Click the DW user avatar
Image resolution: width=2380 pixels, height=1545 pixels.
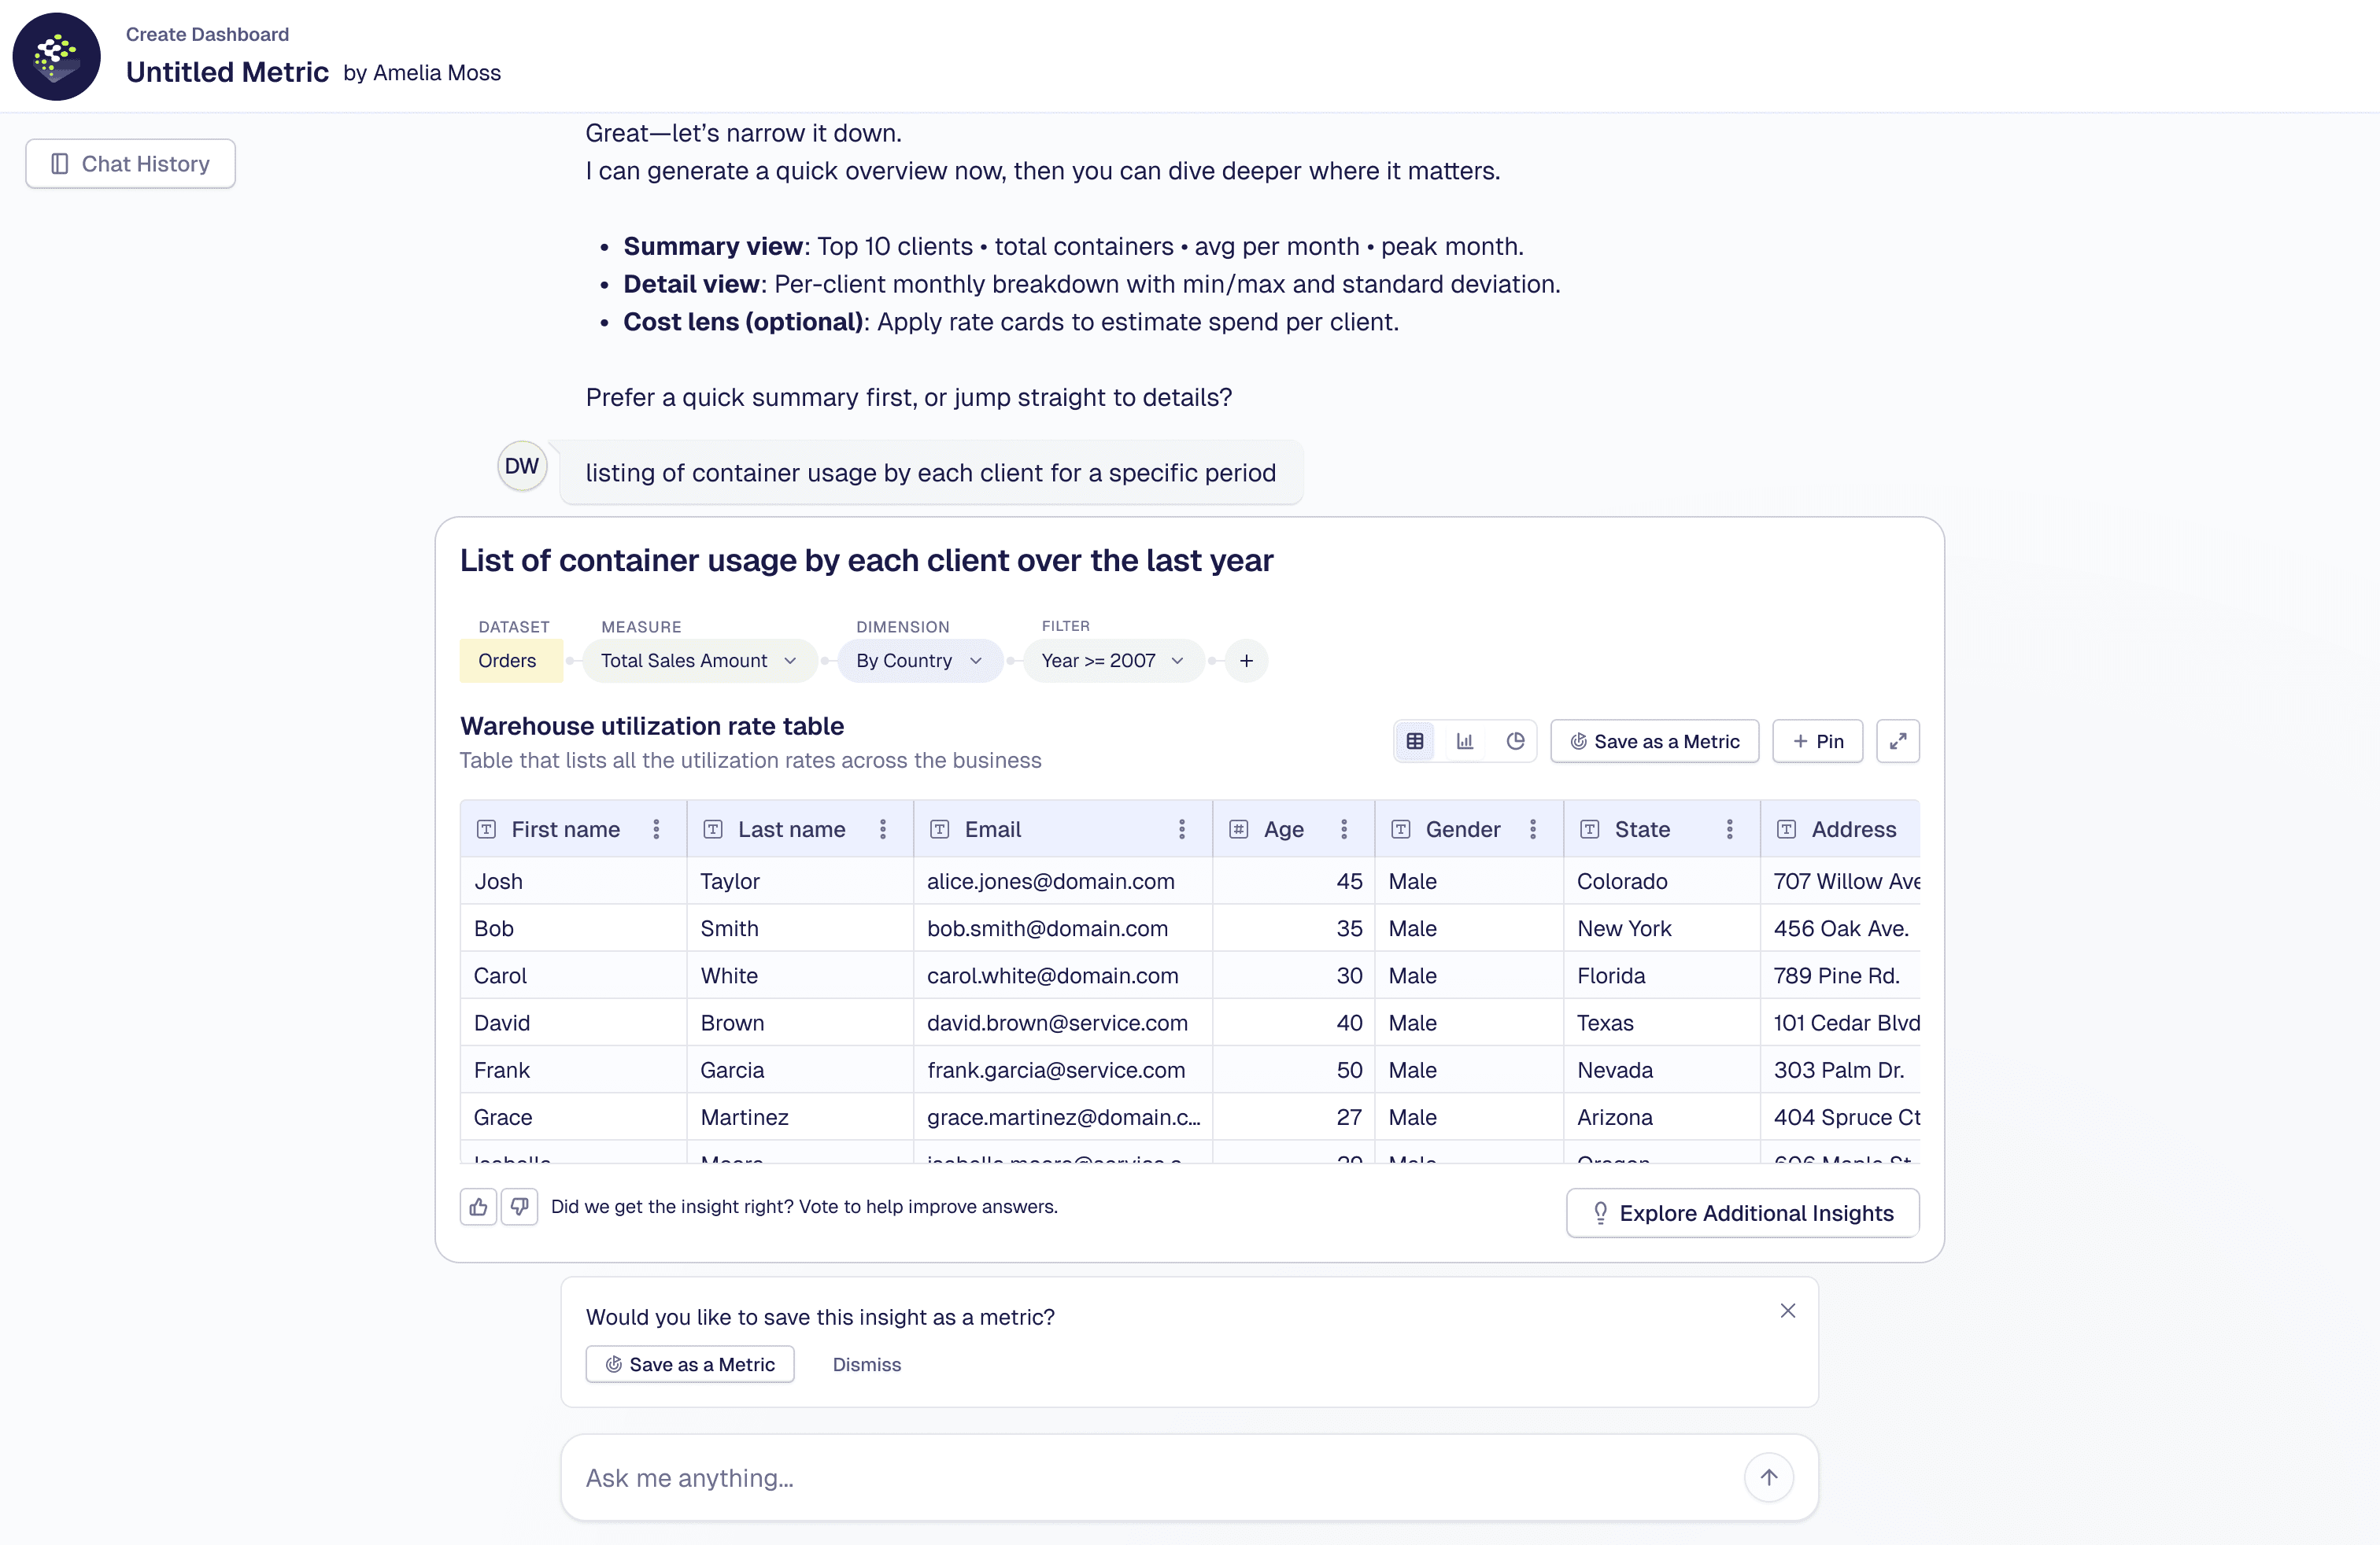click(x=522, y=466)
